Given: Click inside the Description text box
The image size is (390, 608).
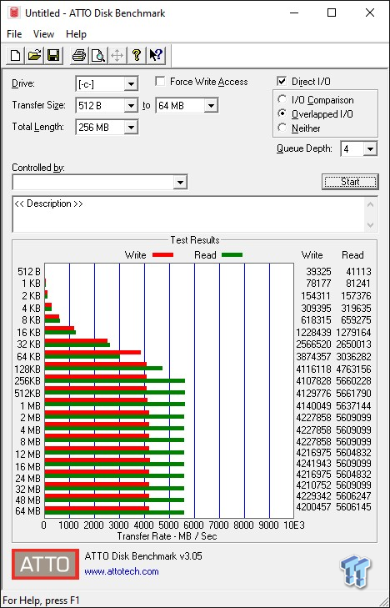Looking at the screenshot, I should pyautogui.click(x=188, y=214).
